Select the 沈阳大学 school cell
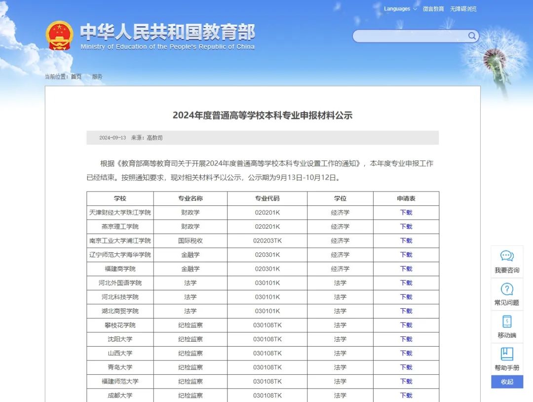This screenshot has height=402, width=533. pyautogui.click(x=120, y=339)
